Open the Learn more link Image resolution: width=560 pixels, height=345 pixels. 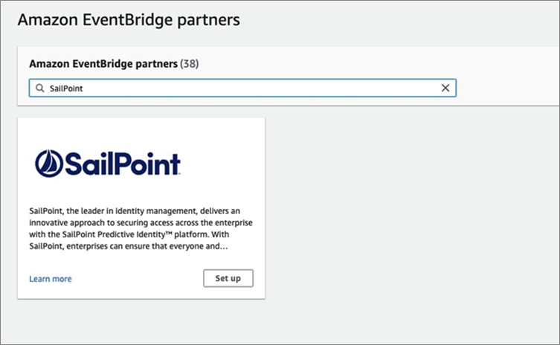coord(51,279)
